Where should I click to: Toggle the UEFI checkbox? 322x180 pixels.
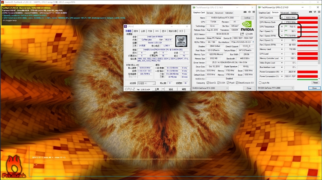tap(247, 34)
